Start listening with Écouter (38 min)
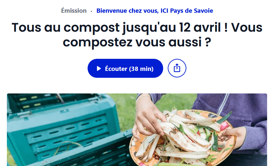 pos(125,68)
